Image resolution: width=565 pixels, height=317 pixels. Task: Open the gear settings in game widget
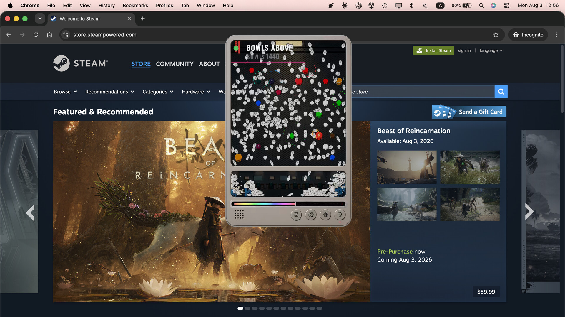coord(311,215)
